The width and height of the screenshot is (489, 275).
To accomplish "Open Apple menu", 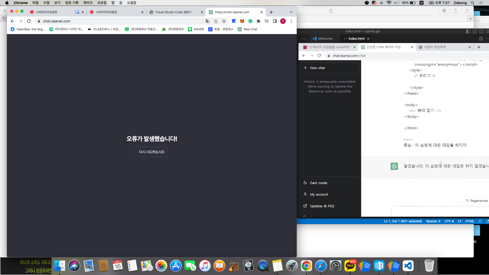I will tap(7, 3).
